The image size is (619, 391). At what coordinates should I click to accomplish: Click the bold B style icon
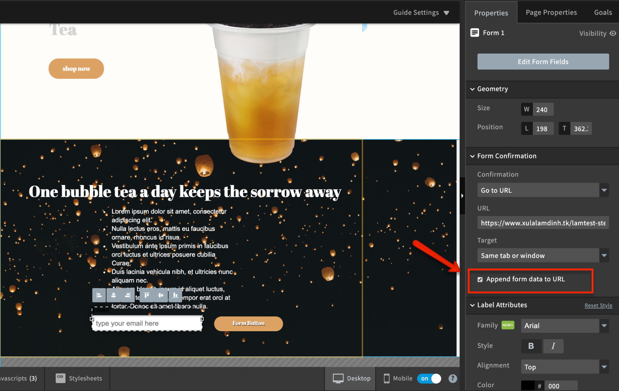[531, 346]
